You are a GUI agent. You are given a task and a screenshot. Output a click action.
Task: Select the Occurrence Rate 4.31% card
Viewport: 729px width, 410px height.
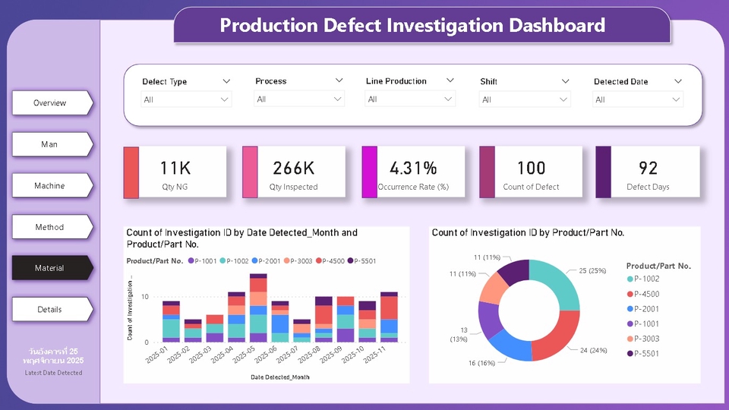click(413, 172)
